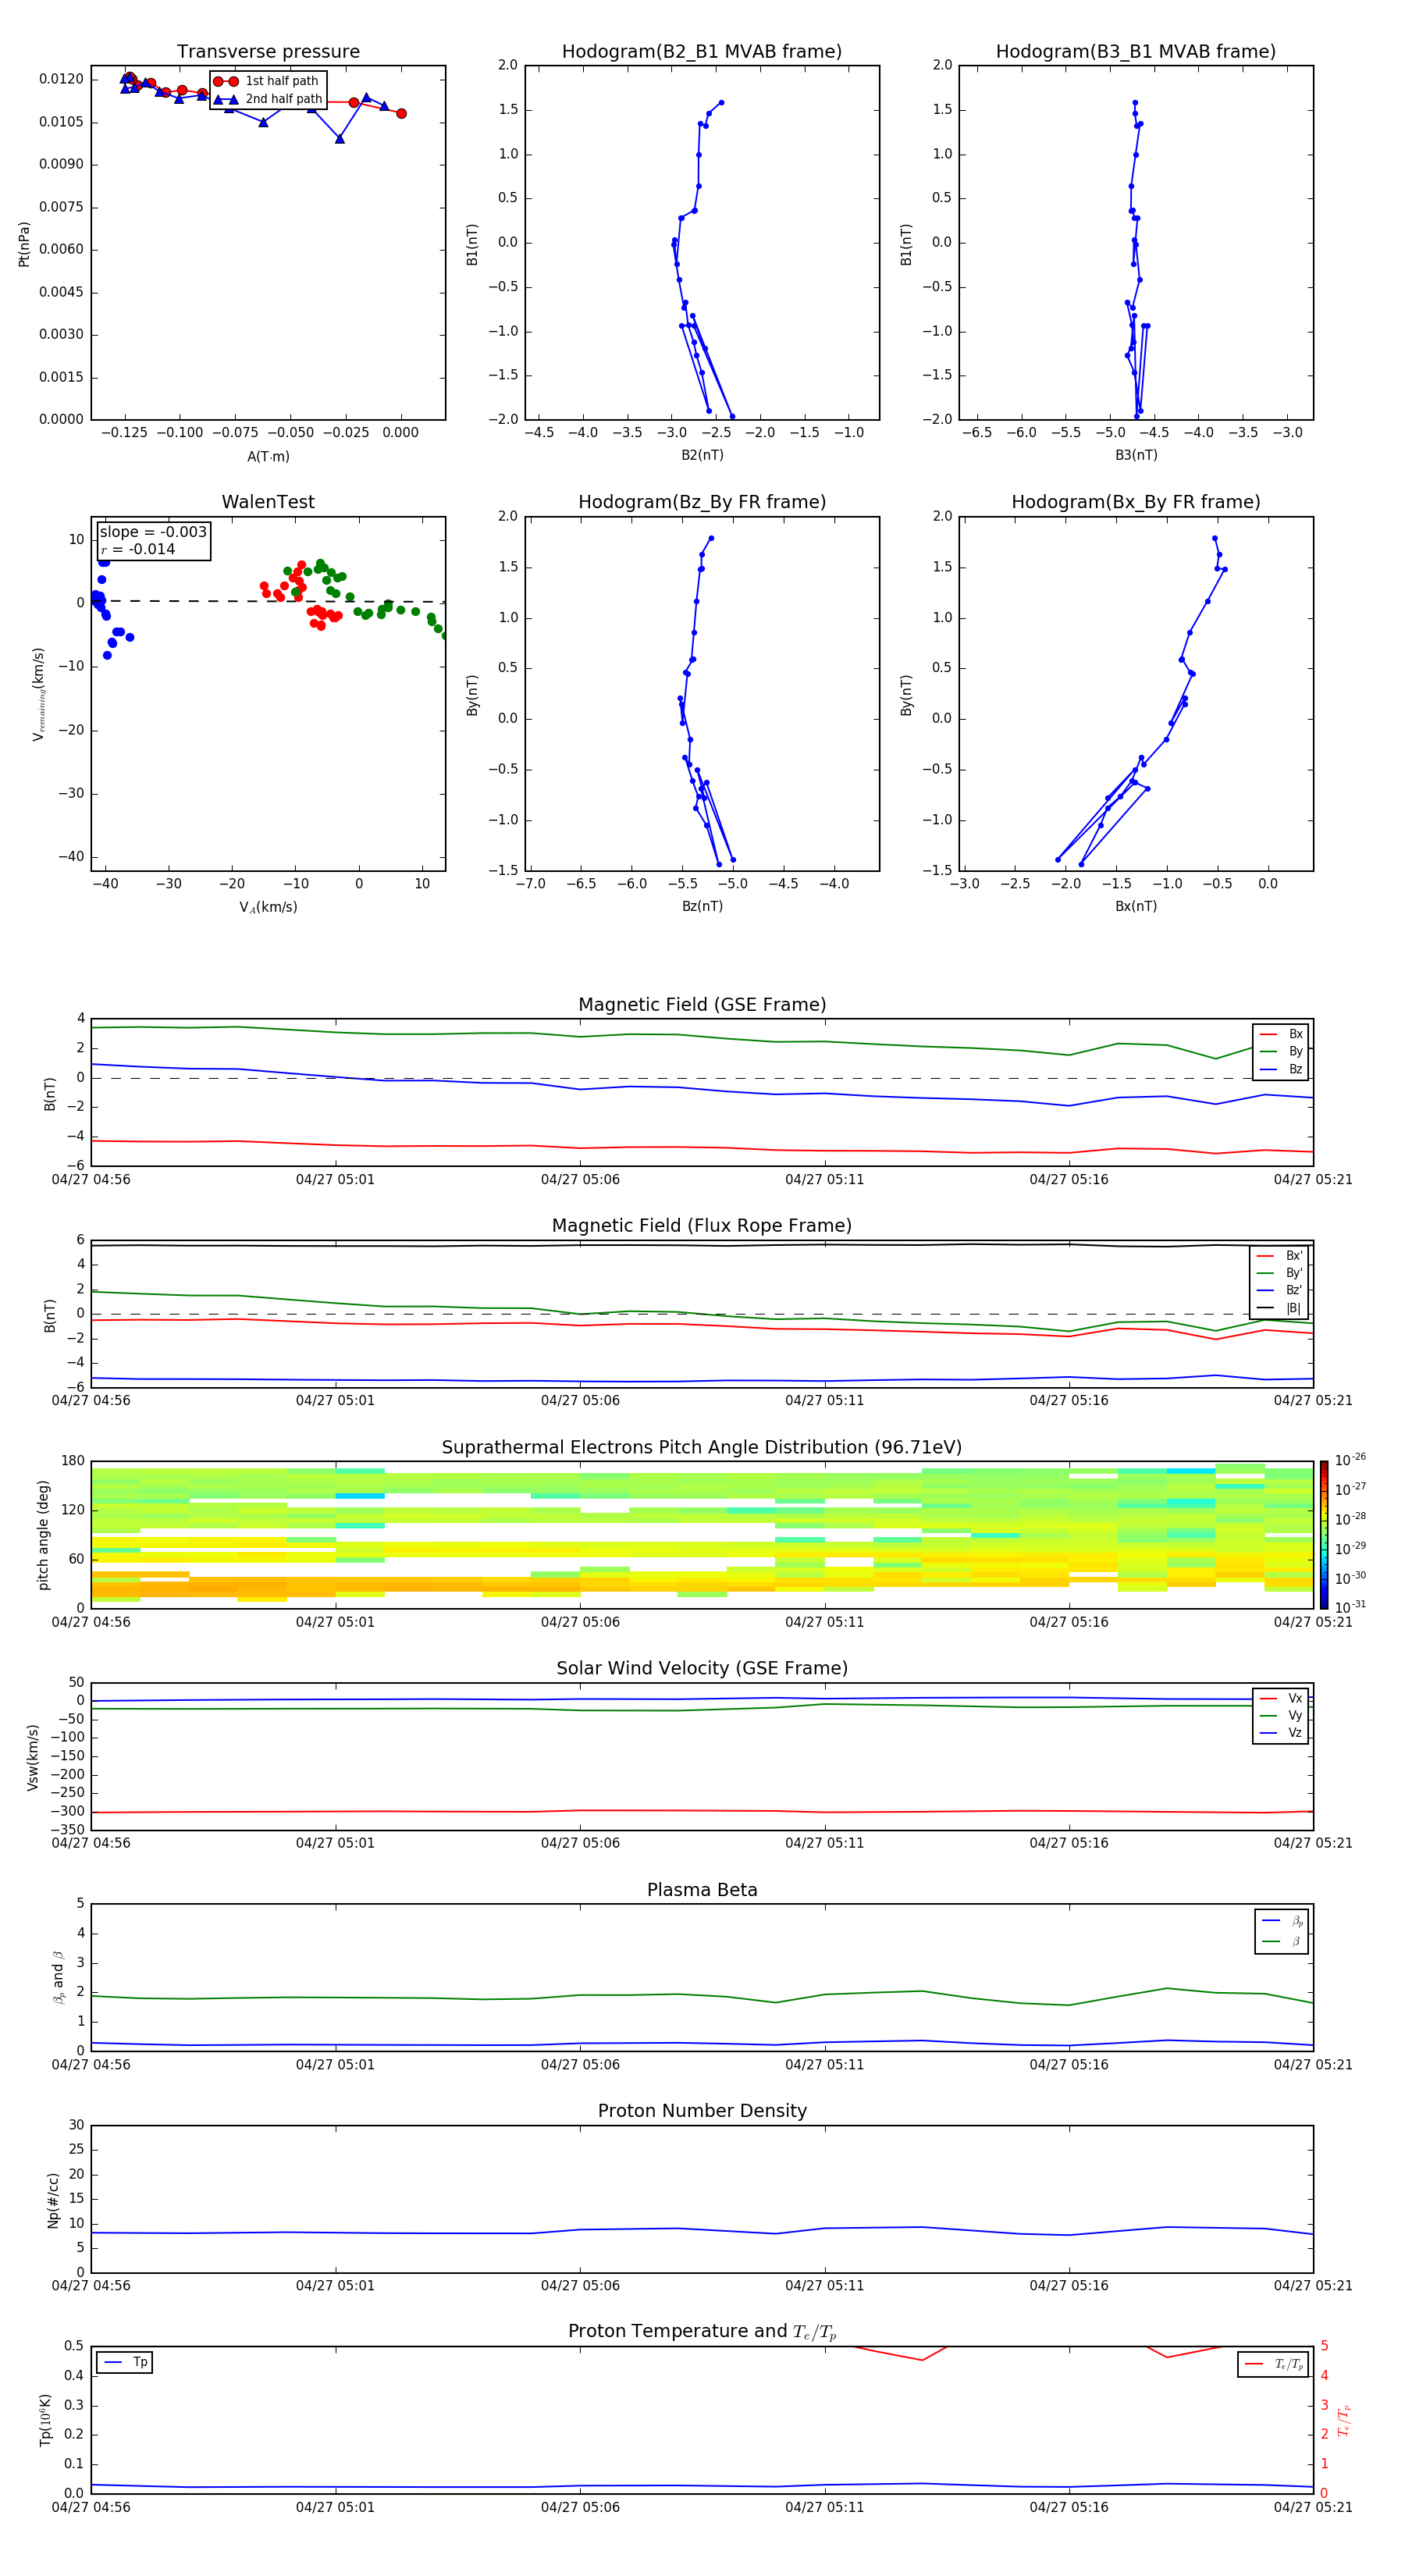Image resolution: width=1405 pixels, height=2576 pixels.
Task: Click the By legend entry in GSE field plot
Action: 1281,1052
